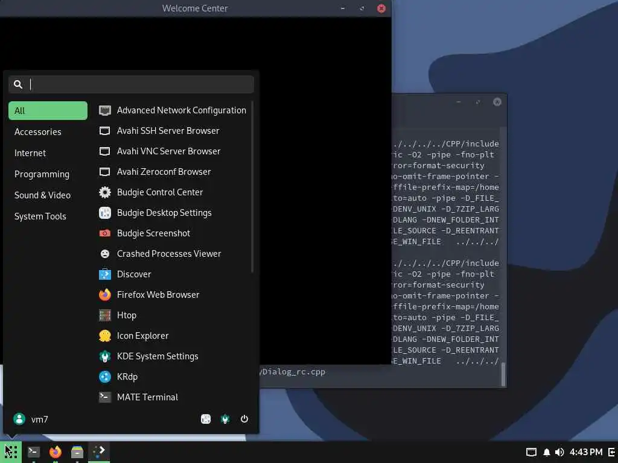
Task: Select the System Tools category
Action: 48,216
